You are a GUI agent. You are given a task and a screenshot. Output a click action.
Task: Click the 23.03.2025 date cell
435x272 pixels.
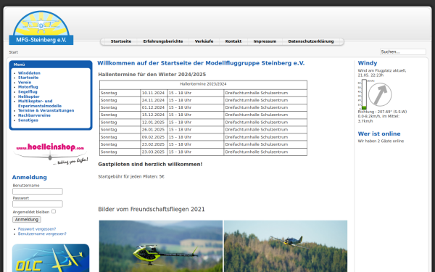click(154, 152)
